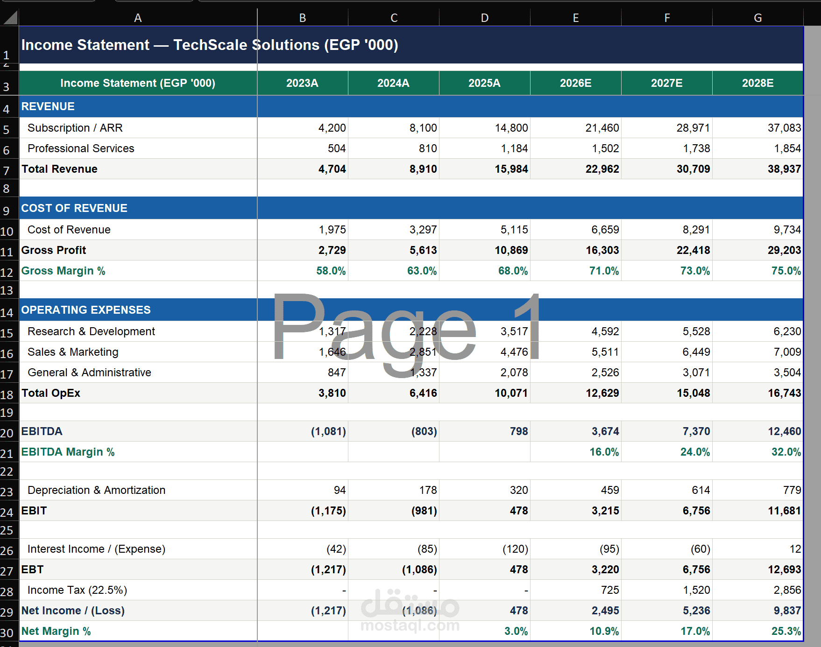Select Gross Margin 71.0% cell

[576, 271]
